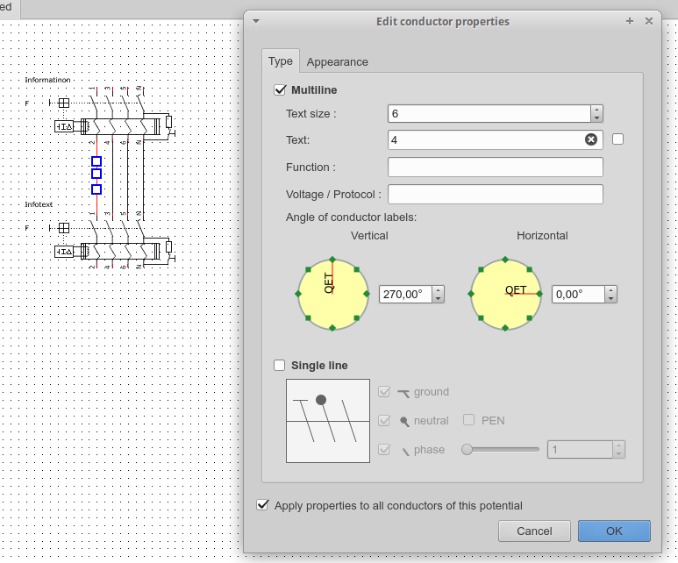Close the Edit conductor properties dialog
Image resolution: width=678 pixels, height=563 pixels.
click(649, 21)
